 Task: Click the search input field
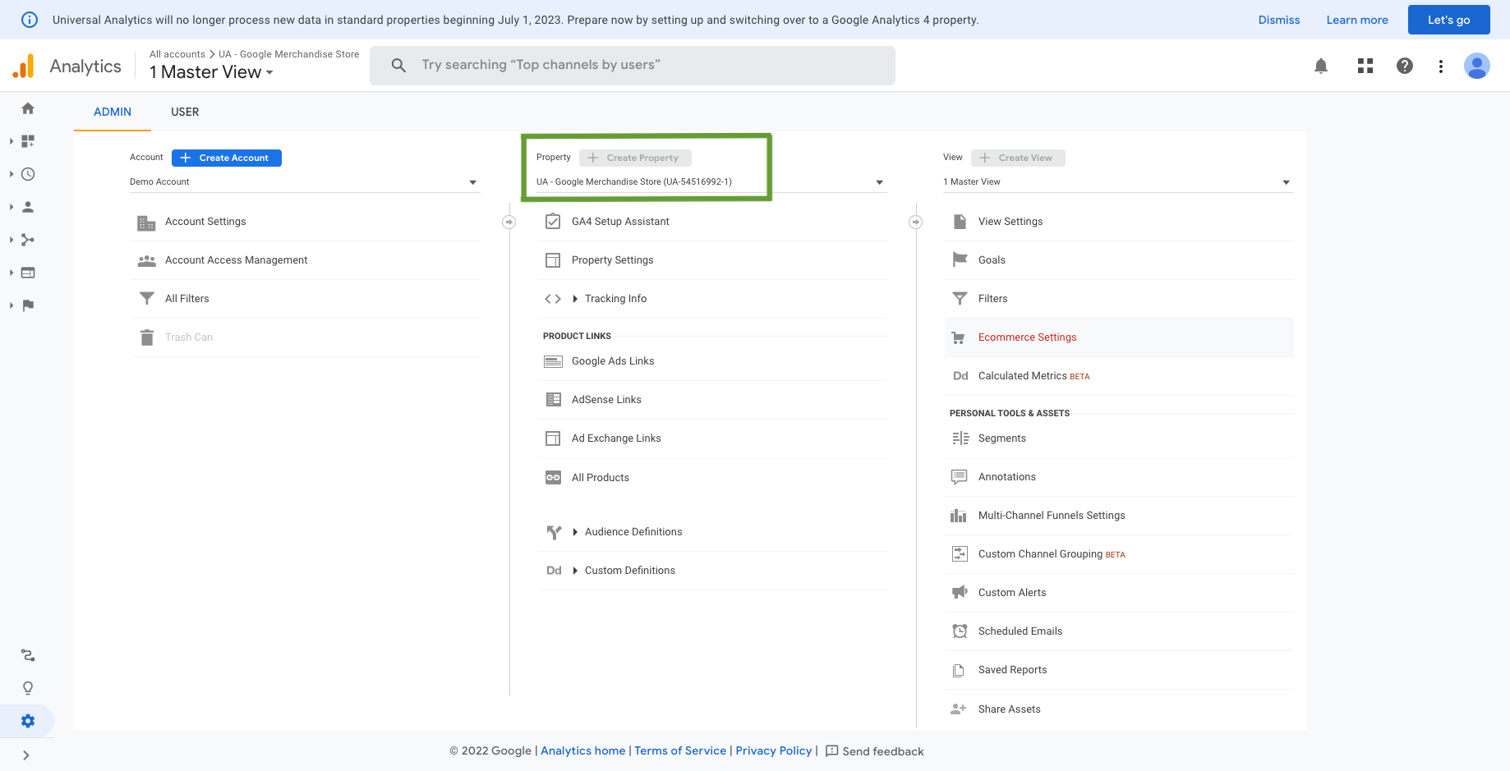(x=633, y=66)
